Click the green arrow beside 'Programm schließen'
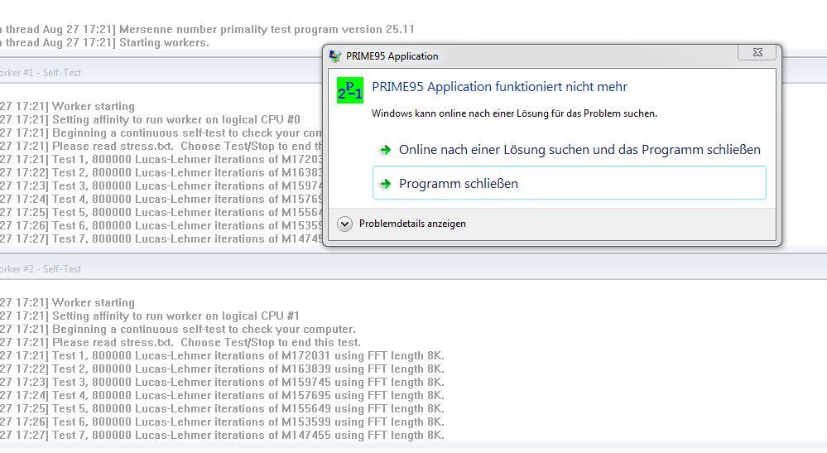The width and height of the screenshot is (827, 453). pyautogui.click(x=386, y=184)
